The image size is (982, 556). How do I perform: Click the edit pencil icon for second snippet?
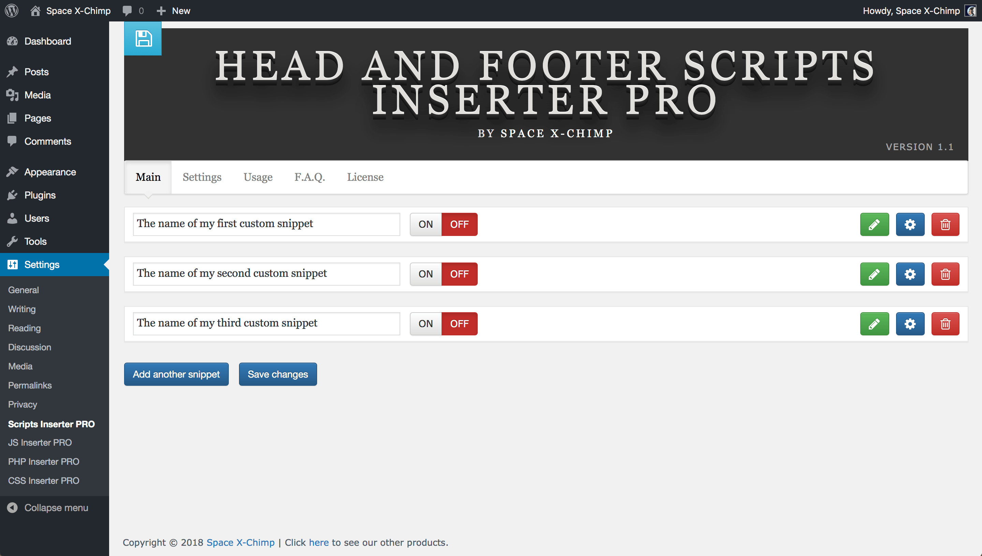click(874, 274)
